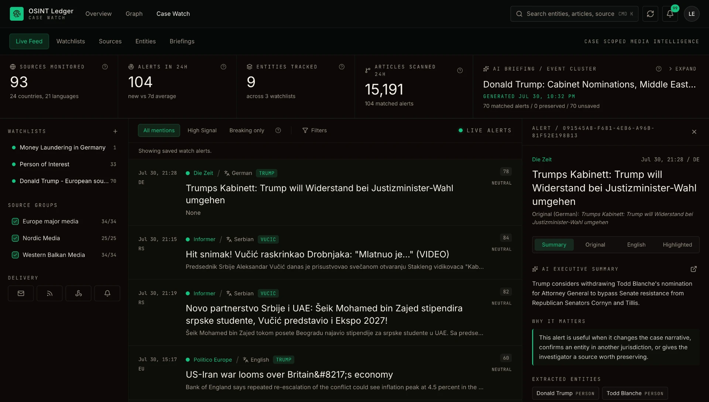The height and width of the screenshot is (402, 709).
Task: Select Original tab in alert panel
Action: [x=595, y=245]
